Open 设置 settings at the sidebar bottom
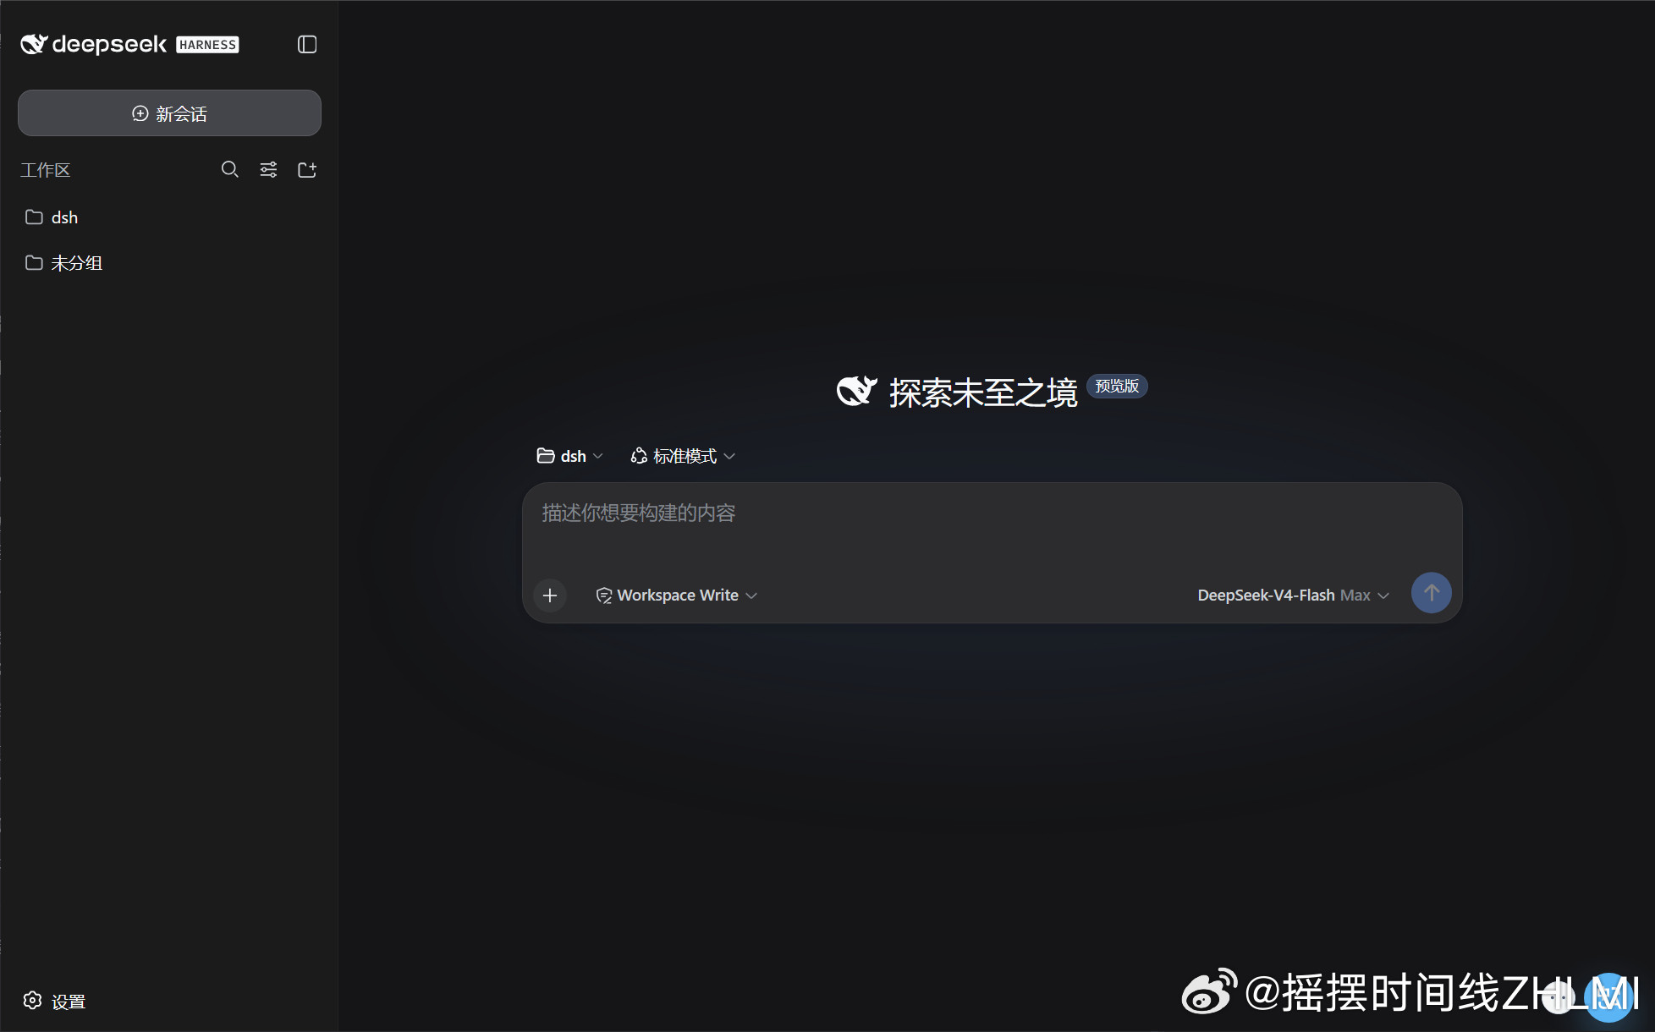Viewport: 1655px width, 1032px height. pos(55,1002)
